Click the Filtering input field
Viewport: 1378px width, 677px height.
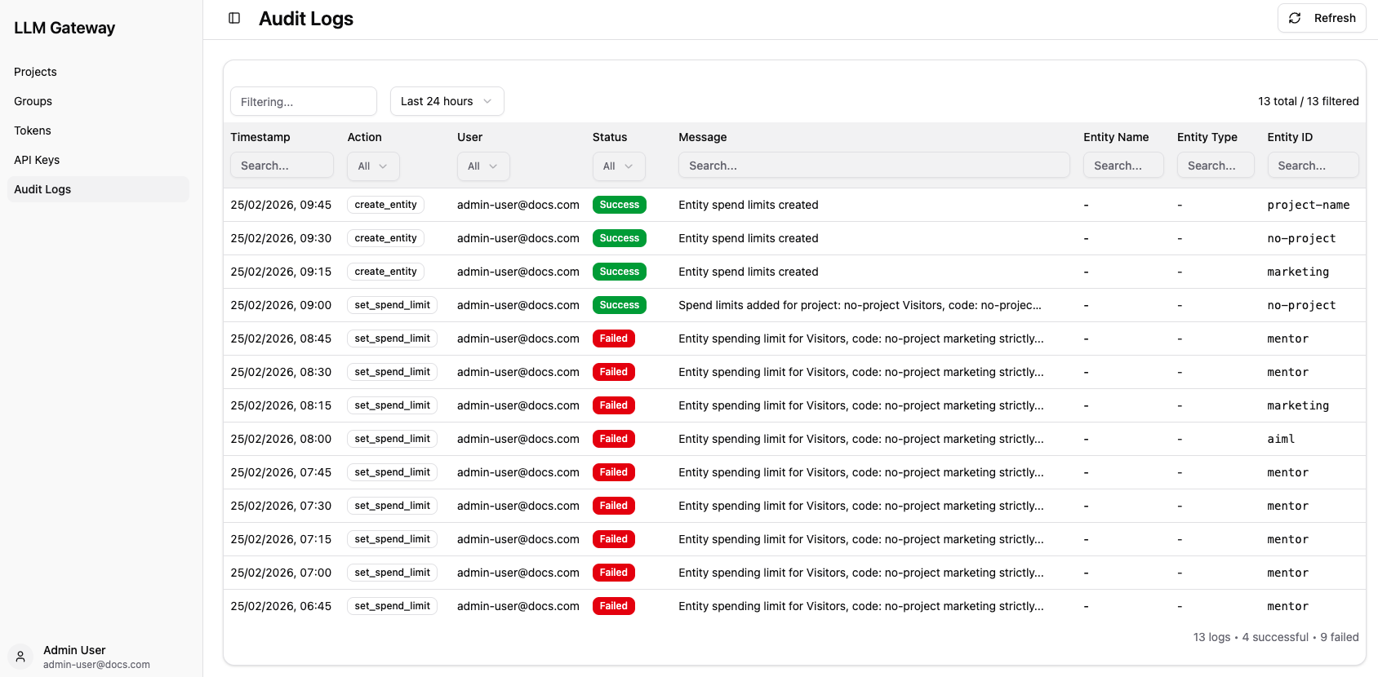pyautogui.click(x=304, y=101)
